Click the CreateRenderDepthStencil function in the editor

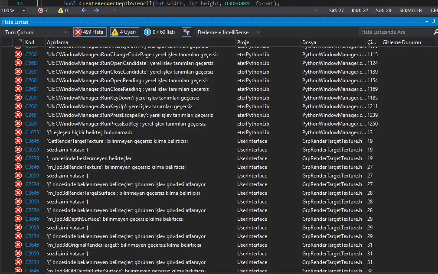(x=116, y=3)
